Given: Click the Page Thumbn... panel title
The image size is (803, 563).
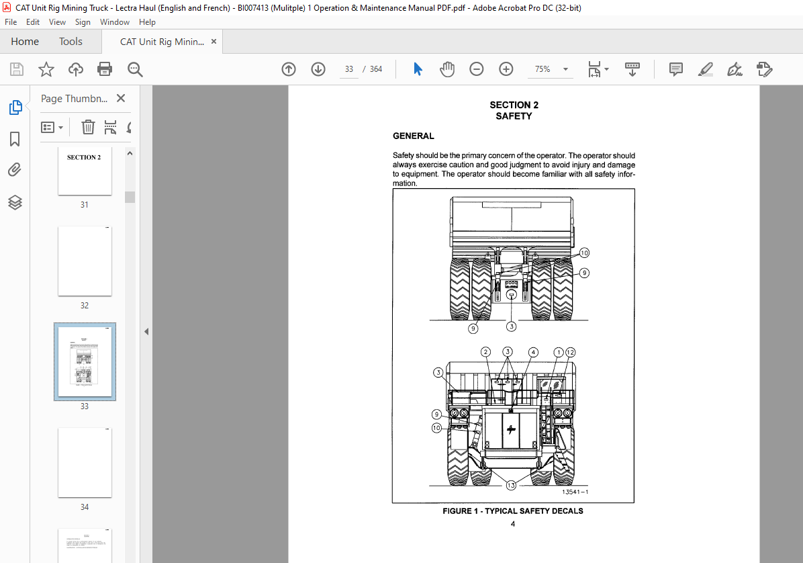Looking at the screenshot, I should coord(75,98).
